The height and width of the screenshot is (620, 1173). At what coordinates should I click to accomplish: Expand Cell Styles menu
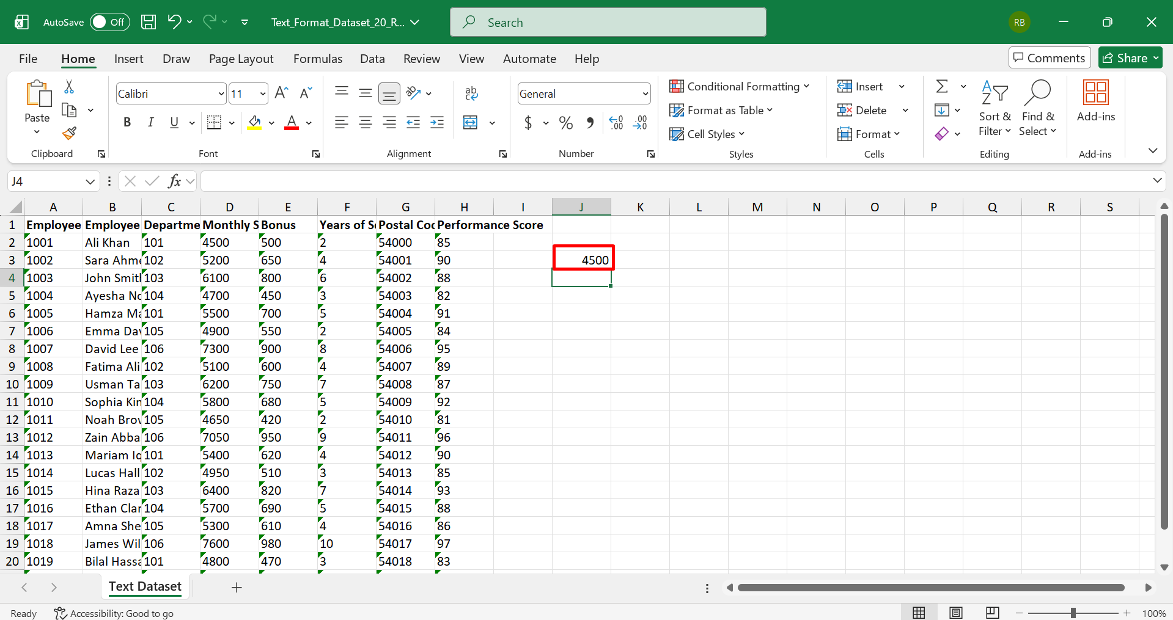(707, 134)
